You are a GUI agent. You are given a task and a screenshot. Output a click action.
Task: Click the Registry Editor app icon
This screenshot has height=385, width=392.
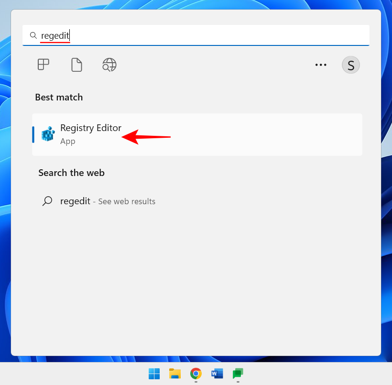[47, 134]
